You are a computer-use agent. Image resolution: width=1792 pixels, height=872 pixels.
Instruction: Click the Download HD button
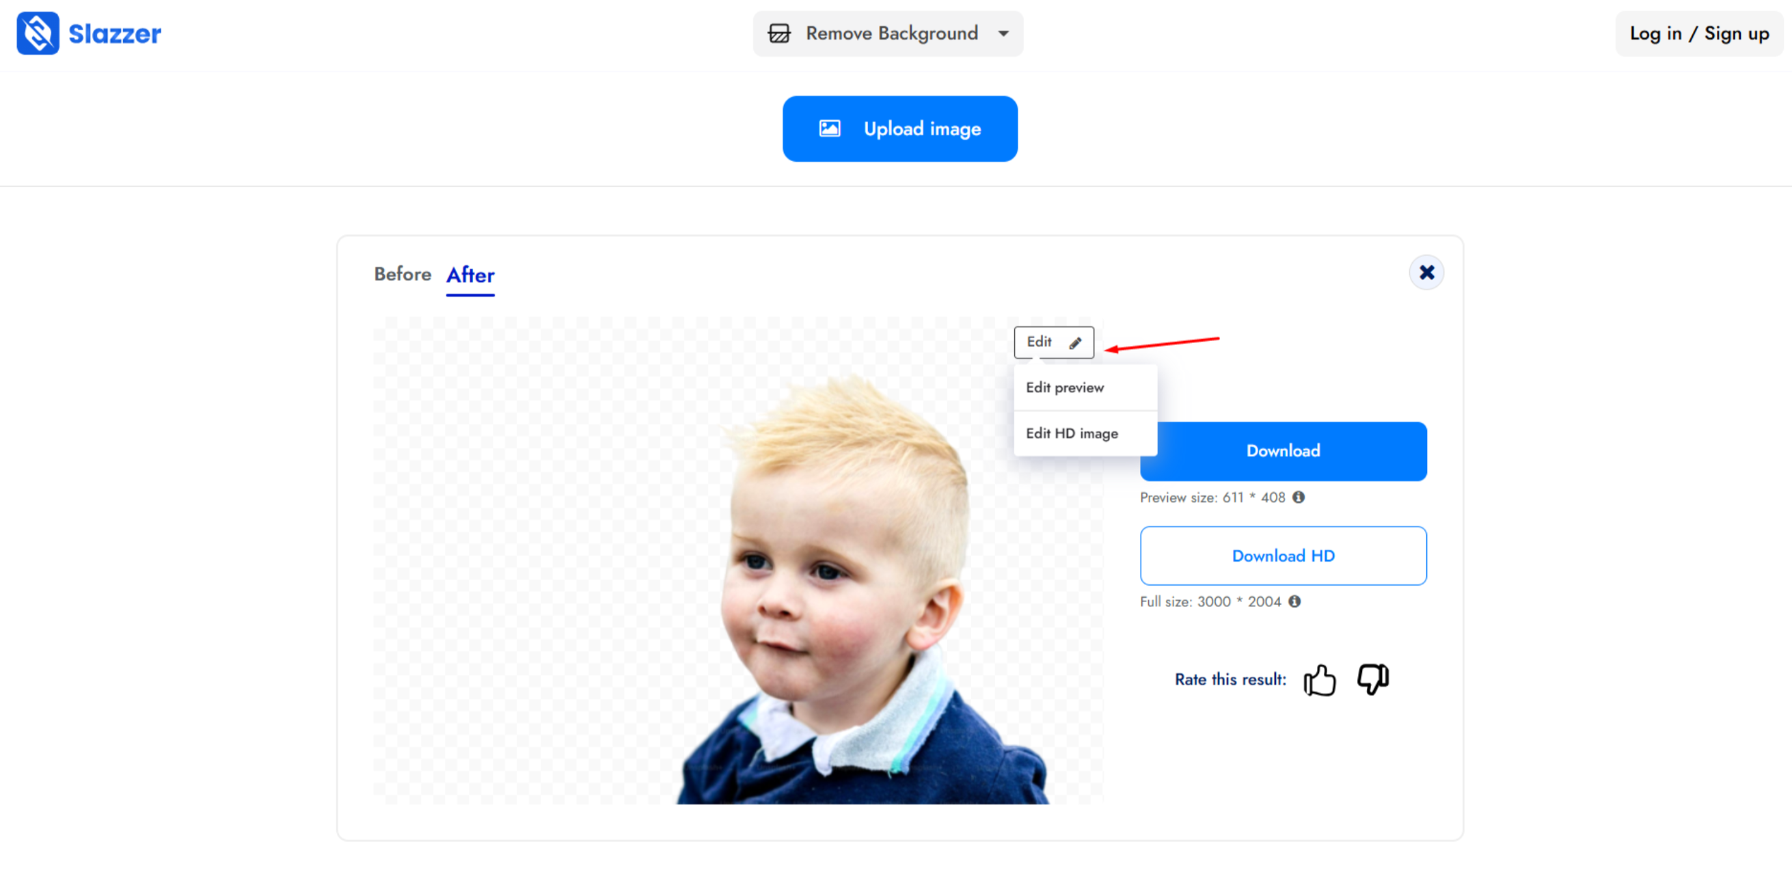1284,556
